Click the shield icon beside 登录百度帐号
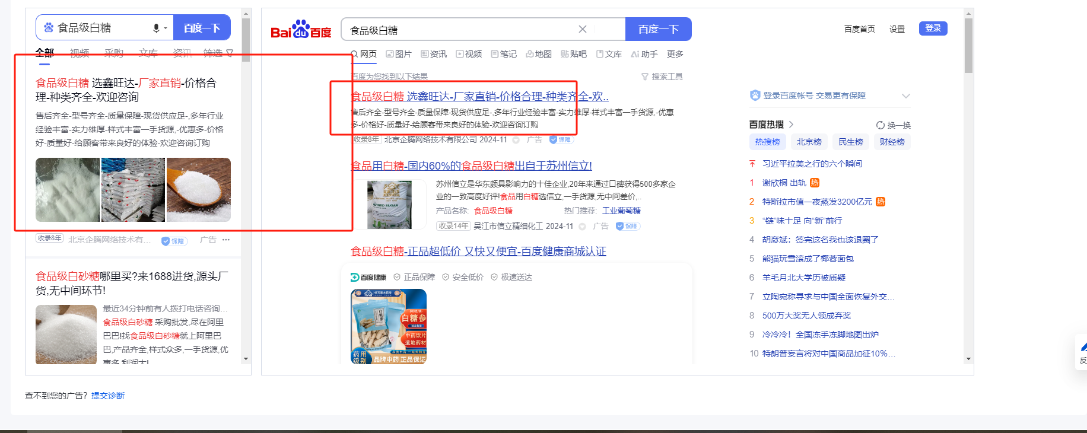The height and width of the screenshot is (433, 1087). click(755, 95)
